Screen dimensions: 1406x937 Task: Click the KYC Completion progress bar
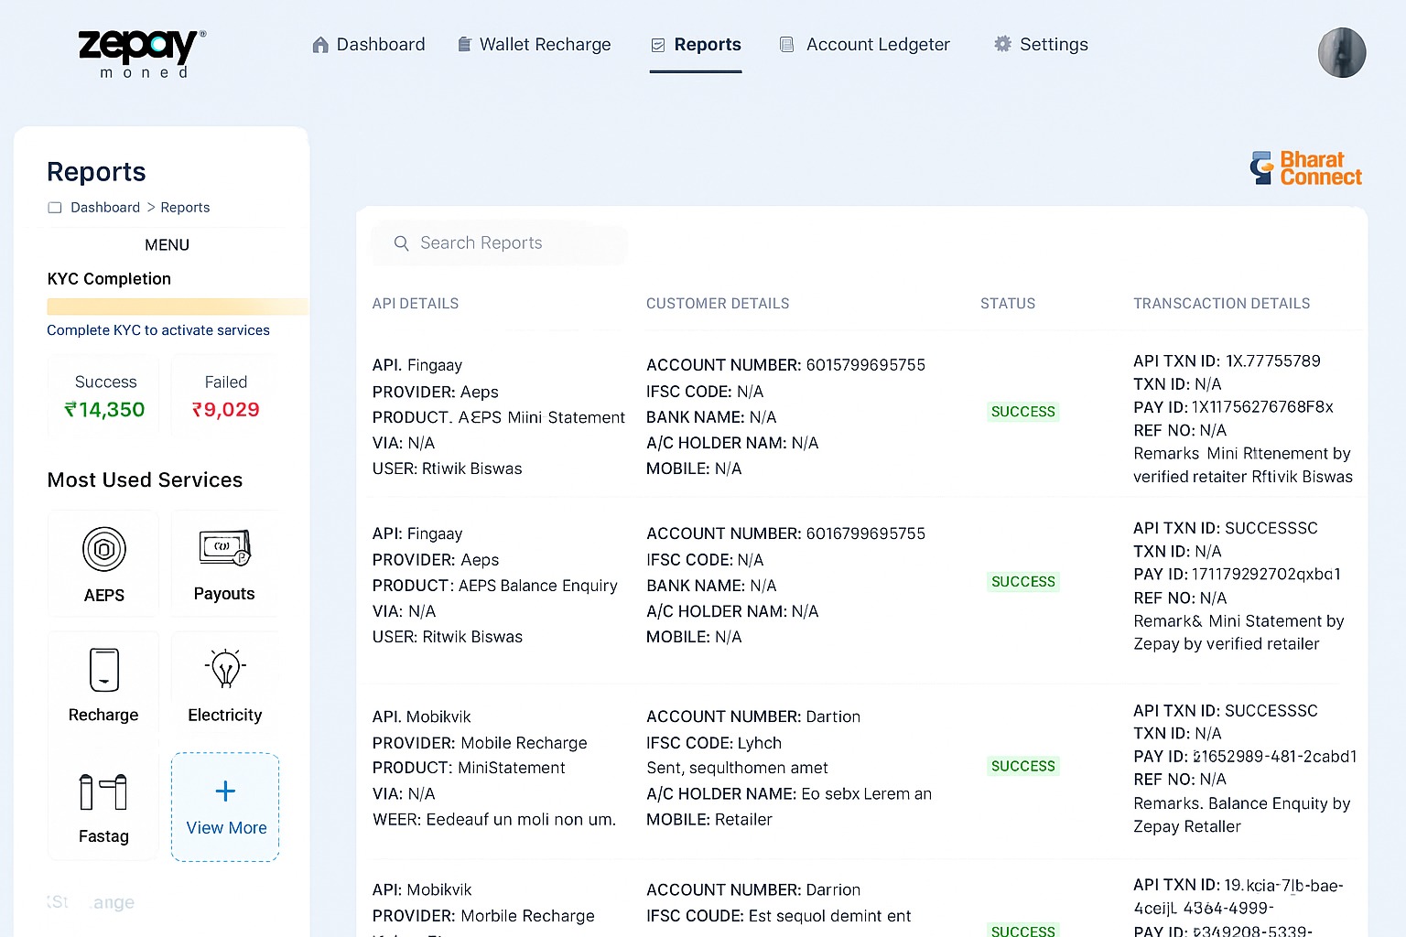177,307
